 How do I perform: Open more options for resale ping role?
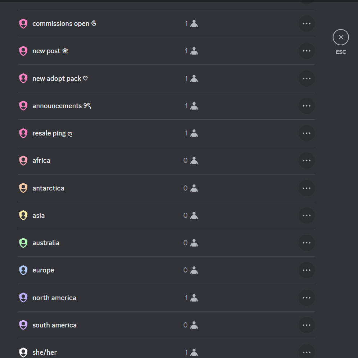[x=307, y=133]
